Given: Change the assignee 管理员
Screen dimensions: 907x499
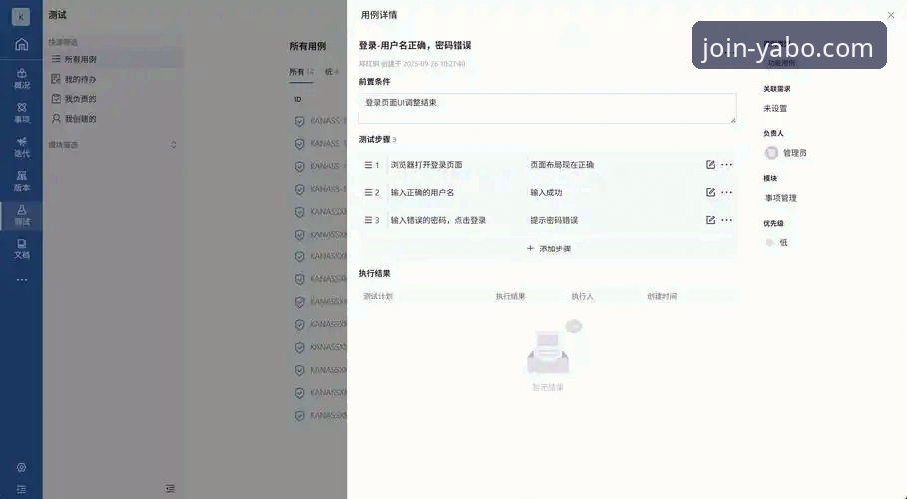Looking at the screenshot, I should 785,153.
